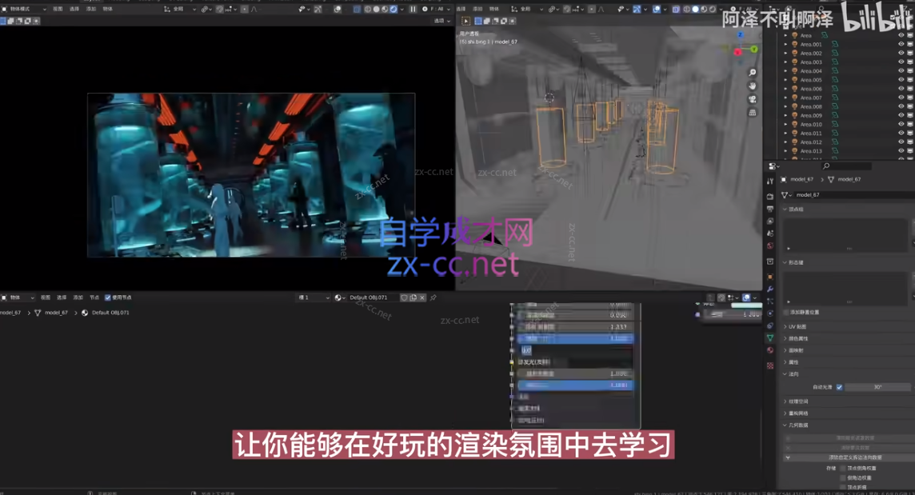Open the Modifiers wrench tab
Screen dimensions: 915x495
click(770, 289)
